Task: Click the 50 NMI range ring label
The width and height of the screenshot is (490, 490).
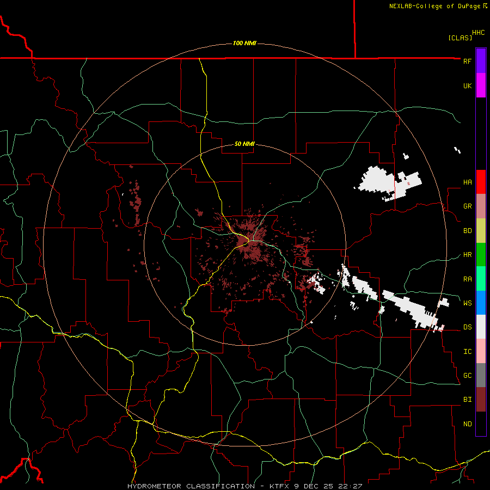Action: (x=244, y=144)
